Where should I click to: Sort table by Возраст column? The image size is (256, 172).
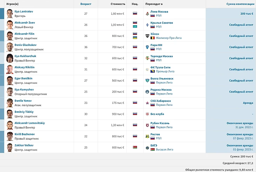click(x=86, y=4)
